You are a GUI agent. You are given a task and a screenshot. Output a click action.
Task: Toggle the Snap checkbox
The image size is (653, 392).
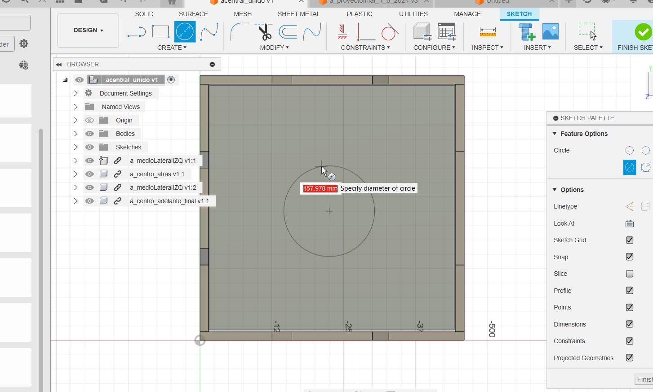coord(629,257)
